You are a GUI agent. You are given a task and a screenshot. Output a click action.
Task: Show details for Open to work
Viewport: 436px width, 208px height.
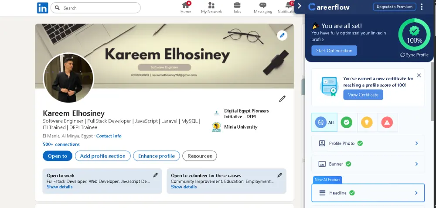pos(59,187)
